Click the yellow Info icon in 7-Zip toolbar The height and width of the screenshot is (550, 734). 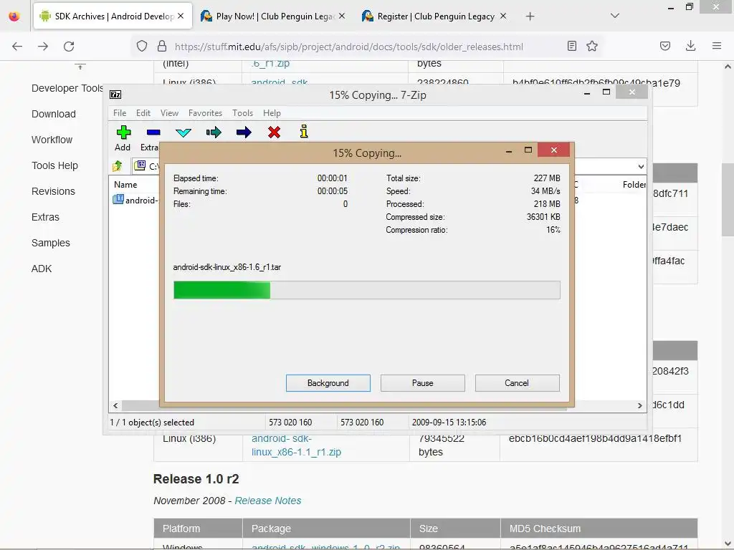[x=304, y=132]
